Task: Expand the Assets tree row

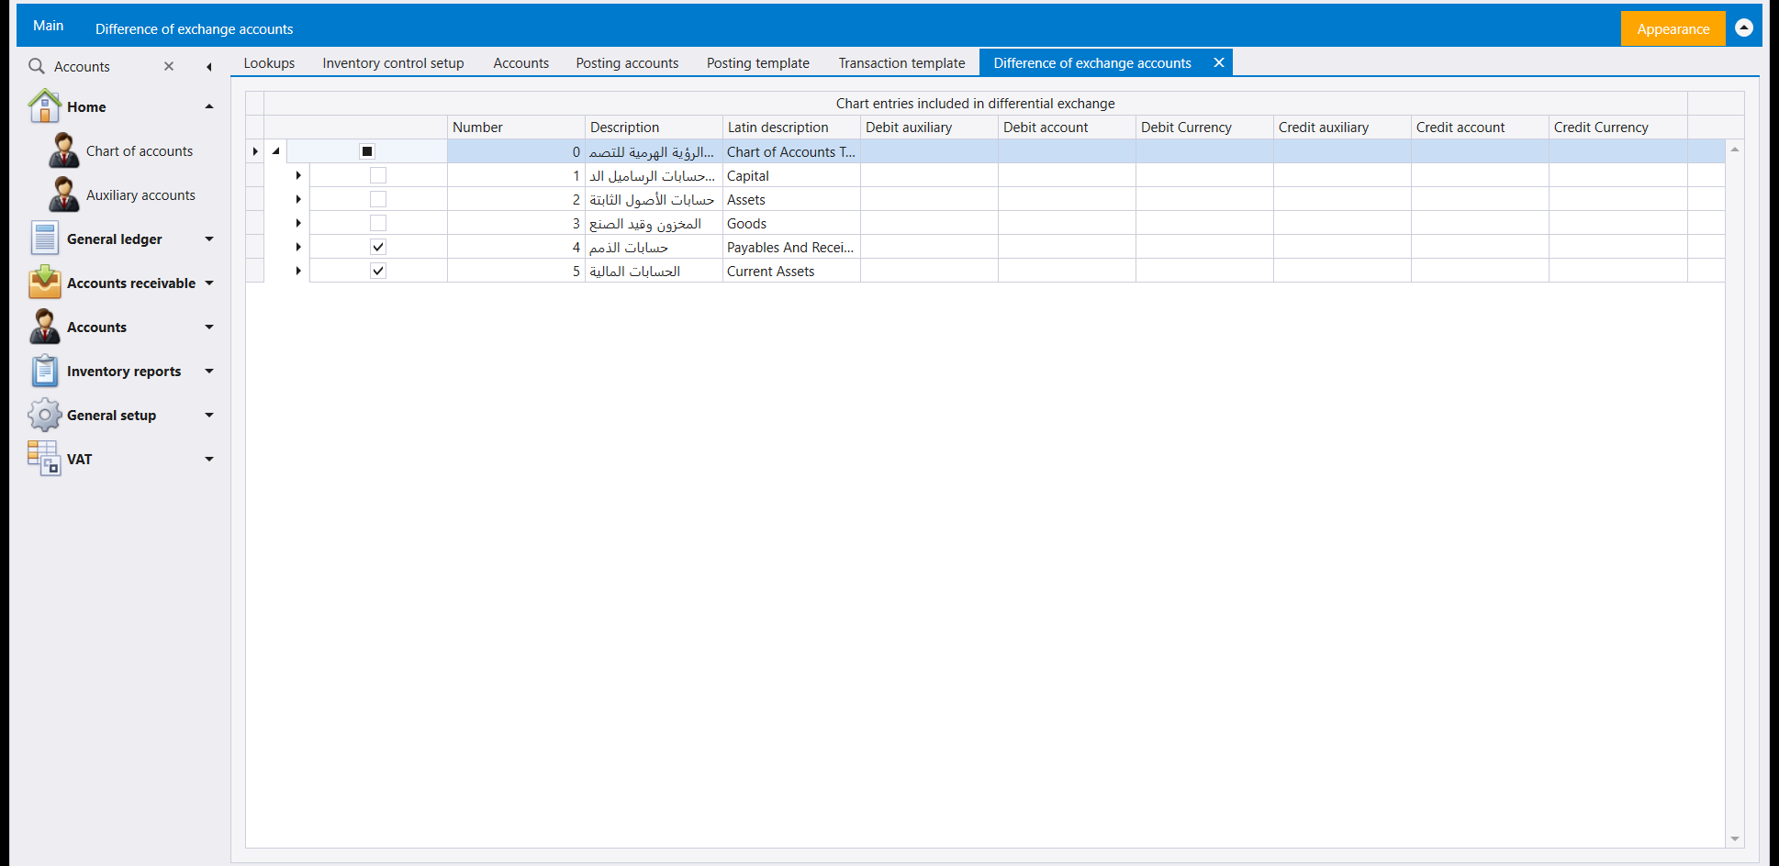Action: coord(298,199)
